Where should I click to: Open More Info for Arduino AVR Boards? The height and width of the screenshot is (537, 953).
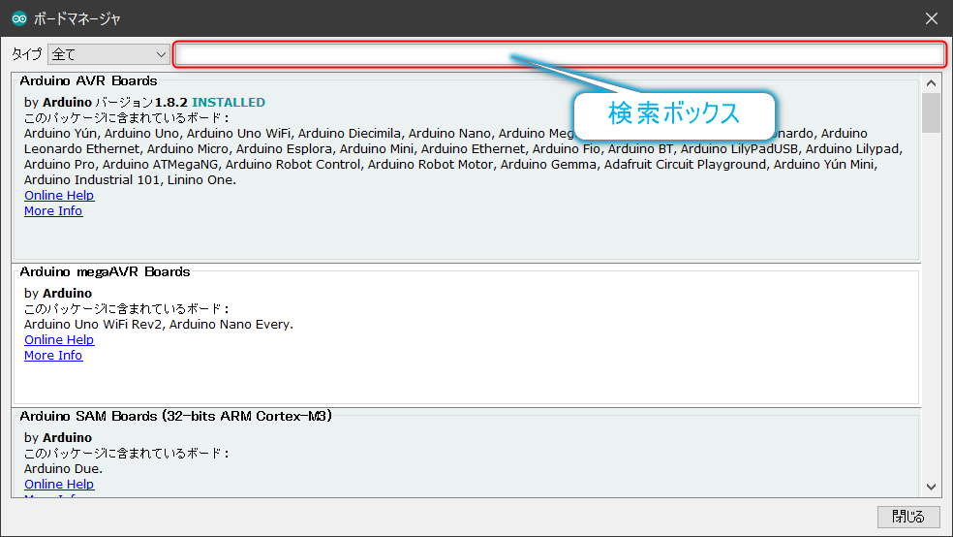coord(53,211)
